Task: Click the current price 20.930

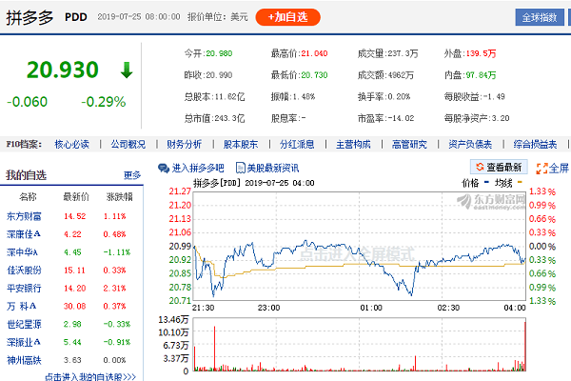Action: coord(63,70)
